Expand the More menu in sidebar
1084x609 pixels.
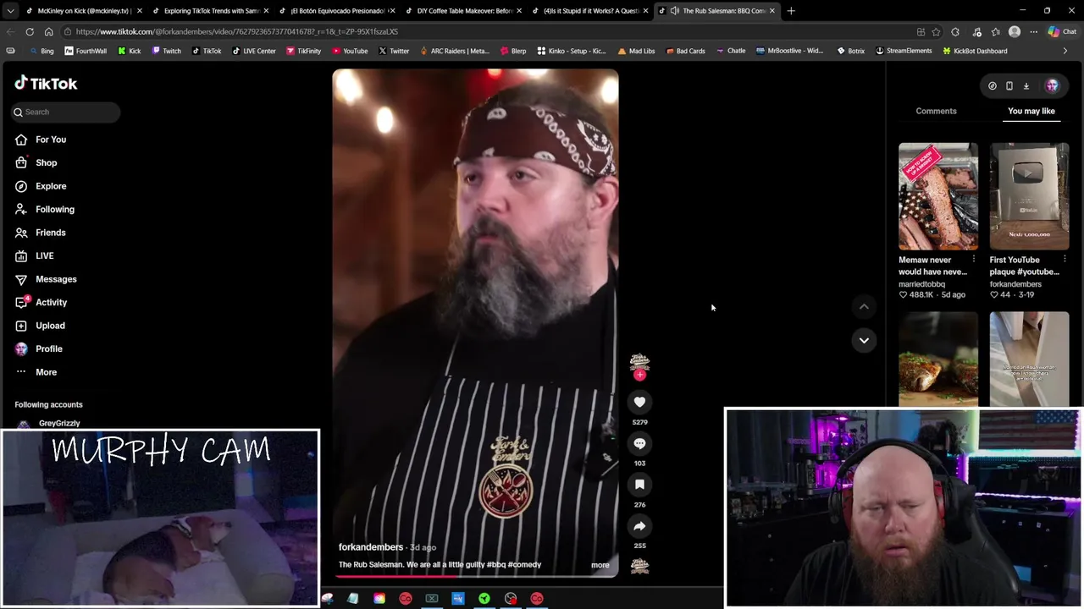point(46,372)
